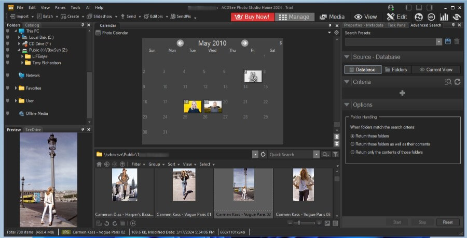Go to previous month in calendar
This screenshot has height=238, width=467.
(x=180, y=43)
